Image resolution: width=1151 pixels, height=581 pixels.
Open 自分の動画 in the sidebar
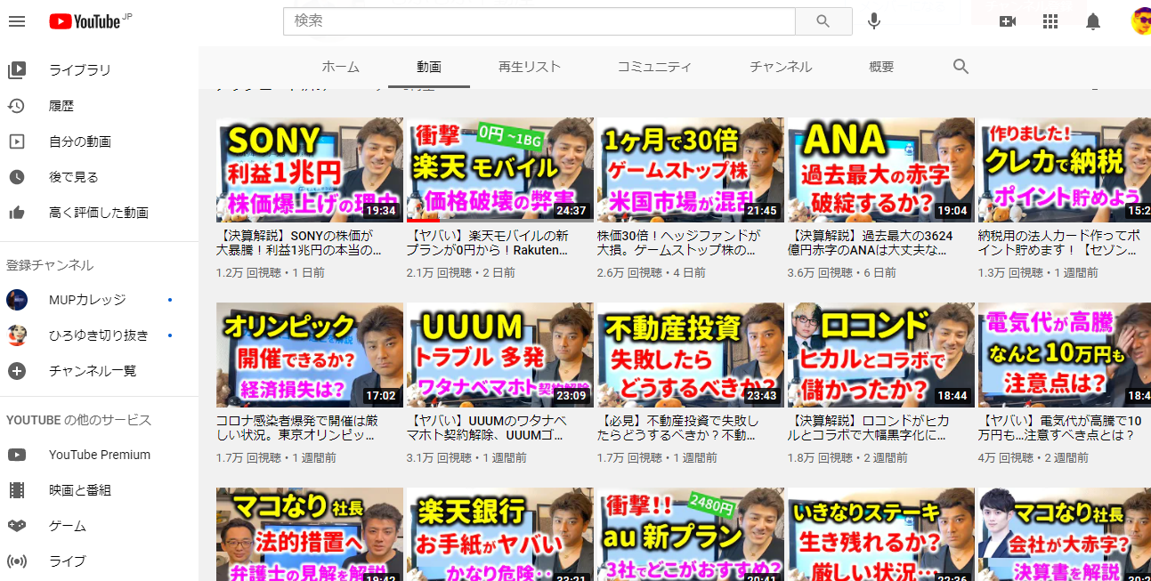80,141
